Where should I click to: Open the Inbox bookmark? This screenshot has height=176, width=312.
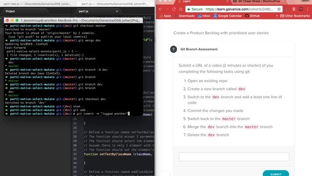coord(204,16)
